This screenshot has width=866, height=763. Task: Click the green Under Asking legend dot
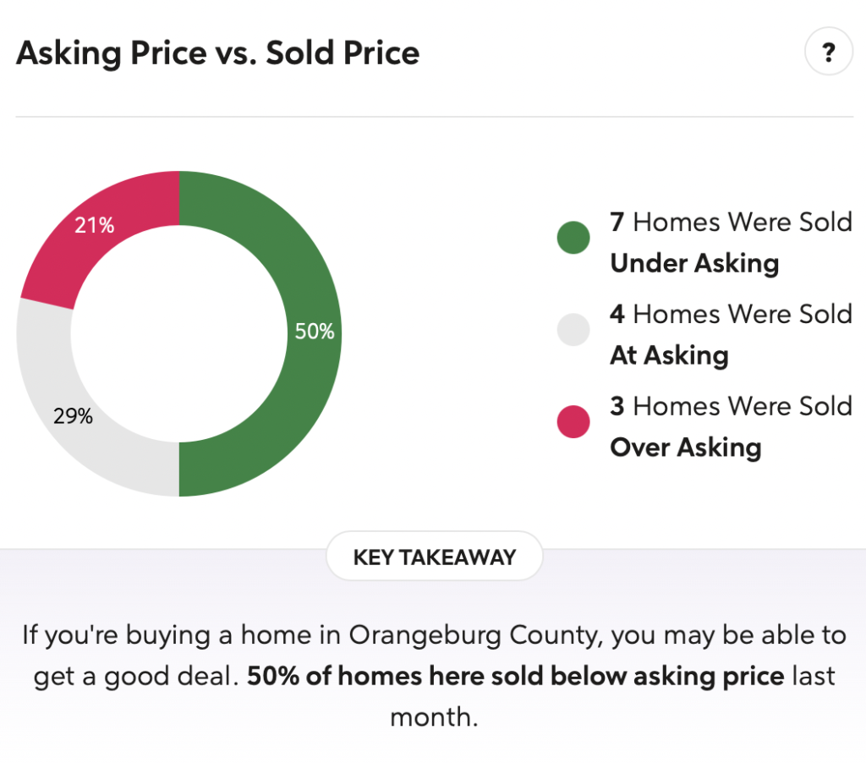(573, 238)
